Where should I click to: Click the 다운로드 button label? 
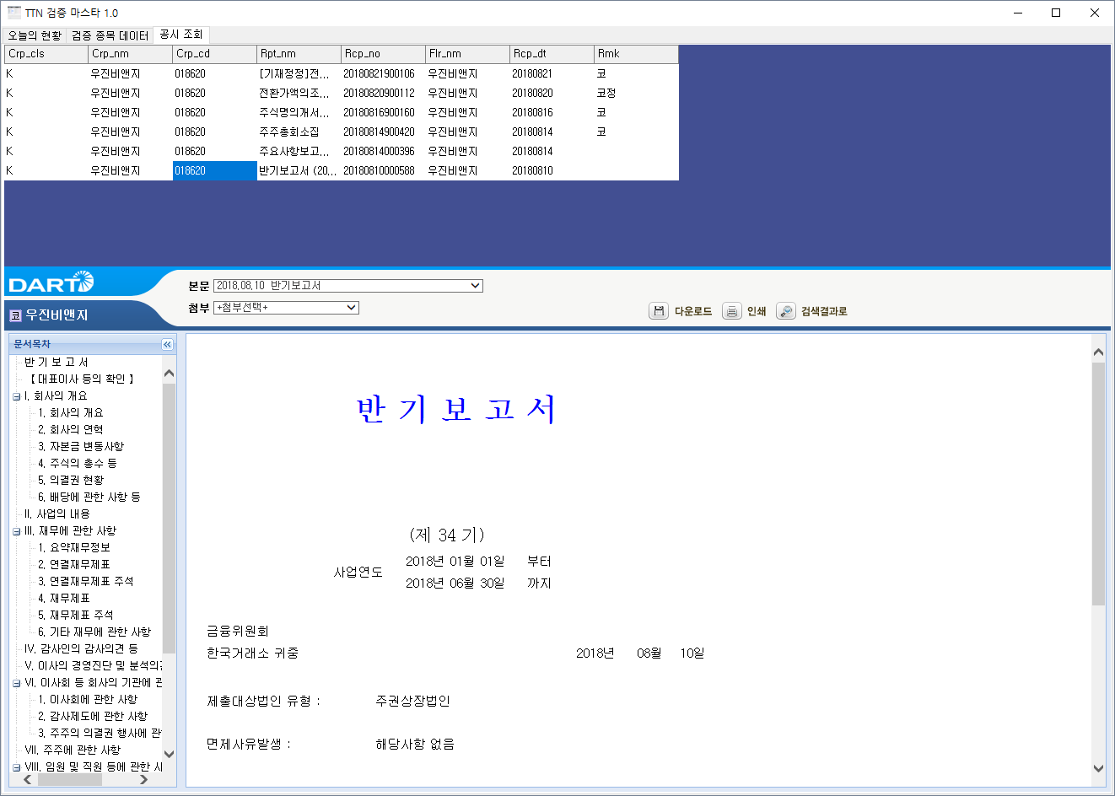coord(693,311)
